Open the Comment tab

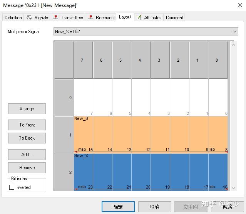click(174, 18)
